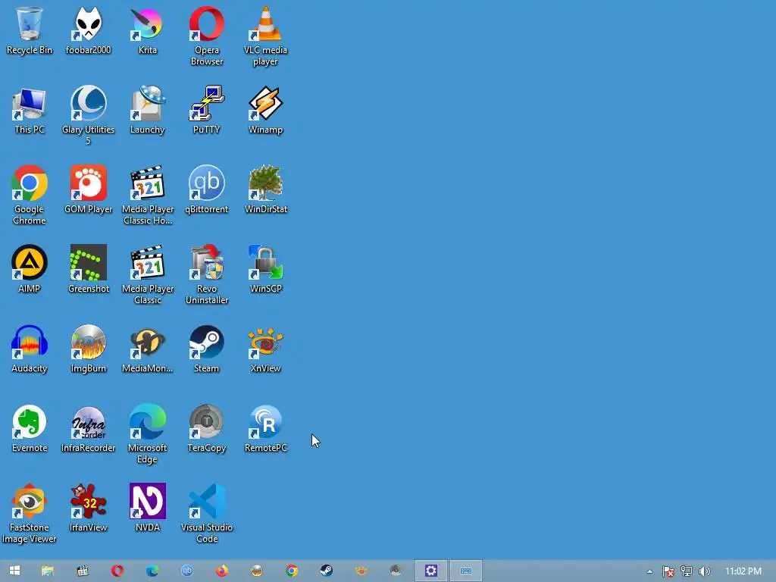The image size is (776, 582).
Task: Select the PuTTY desktop shortcut
Action: 206,110
